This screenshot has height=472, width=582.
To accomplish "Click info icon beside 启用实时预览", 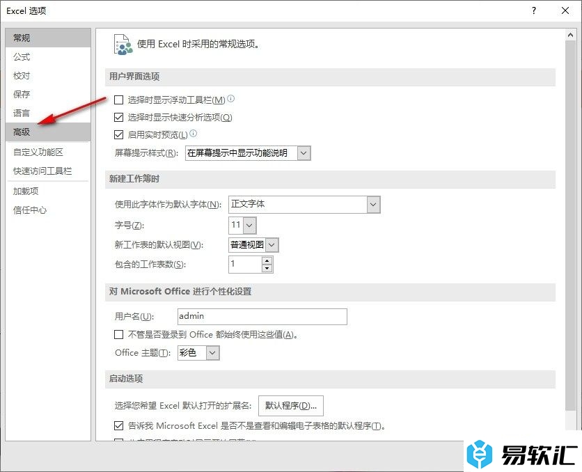I will [194, 133].
